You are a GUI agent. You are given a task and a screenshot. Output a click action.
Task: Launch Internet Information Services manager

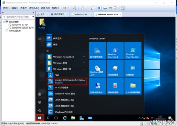(x=67, y=81)
